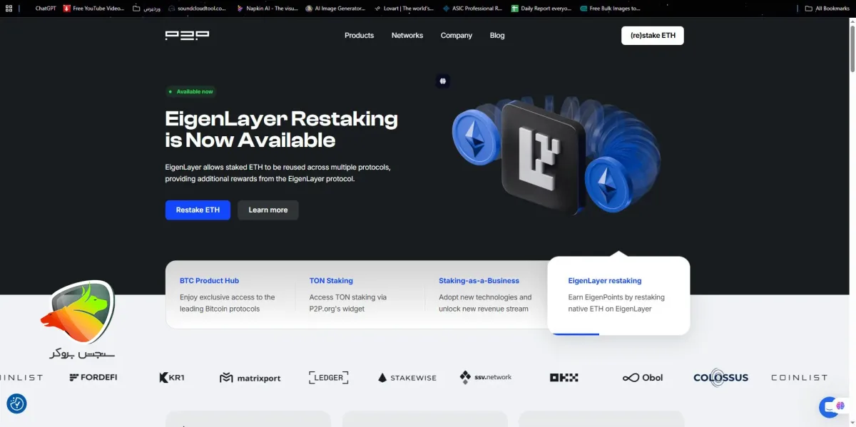Viewport: 856px width, 427px height.
Task: Select the TON Staking tab
Action: pyautogui.click(x=360, y=294)
